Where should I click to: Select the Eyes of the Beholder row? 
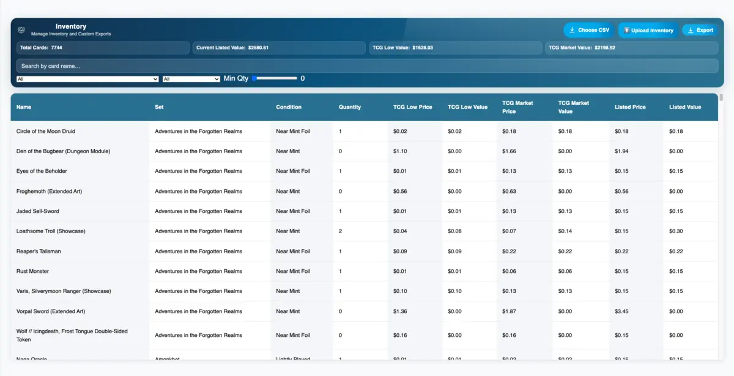click(x=364, y=171)
